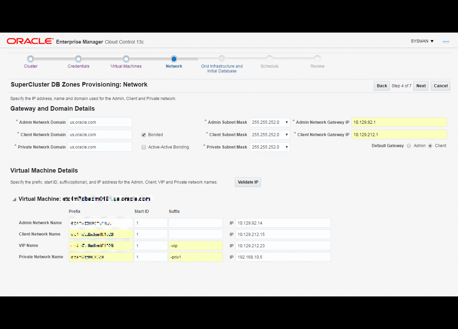This screenshot has width=458, height=329.
Task: Select Client as Default Gateway
Action: point(430,146)
